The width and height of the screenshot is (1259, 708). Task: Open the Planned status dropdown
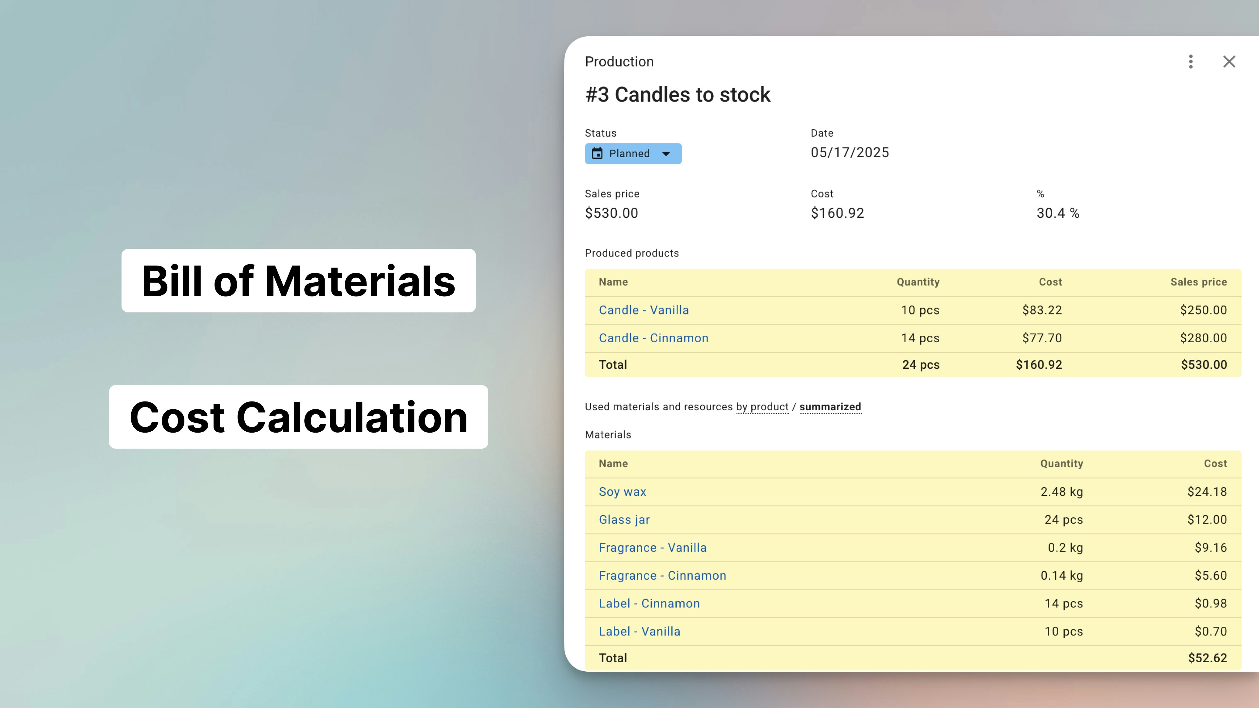633,154
